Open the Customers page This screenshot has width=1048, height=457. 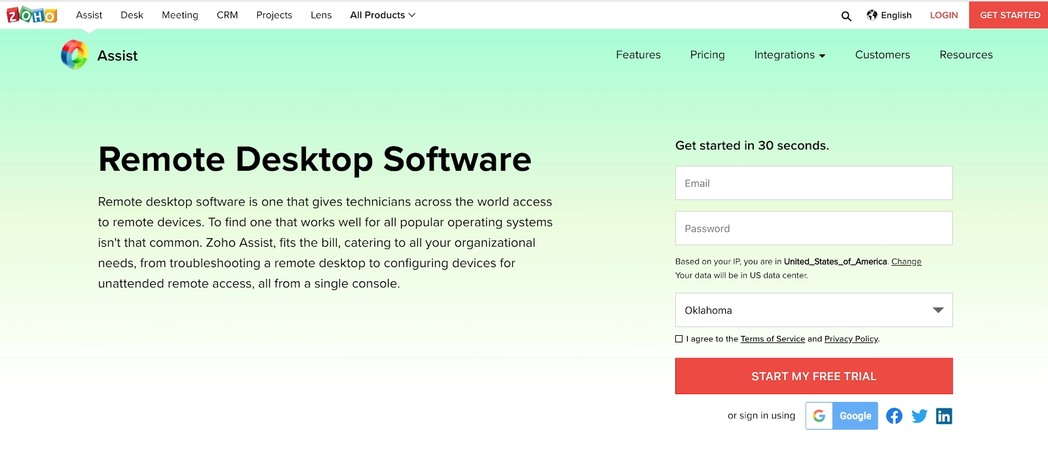(x=882, y=55)
